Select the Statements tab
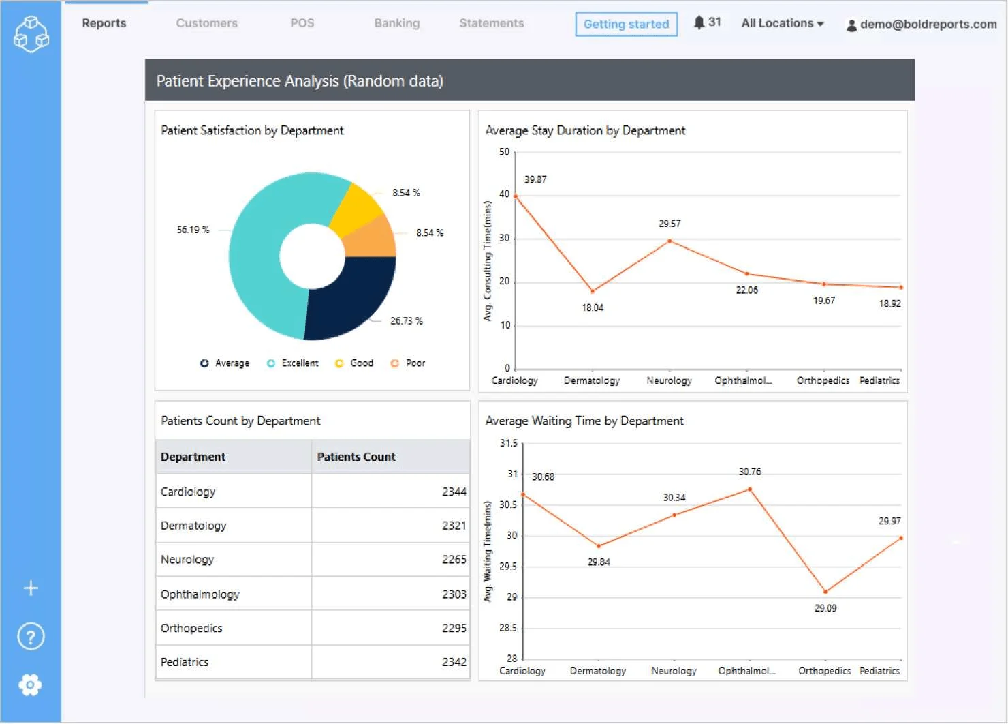Viewport: 1008px width, 724px height. tap(490, 22)
